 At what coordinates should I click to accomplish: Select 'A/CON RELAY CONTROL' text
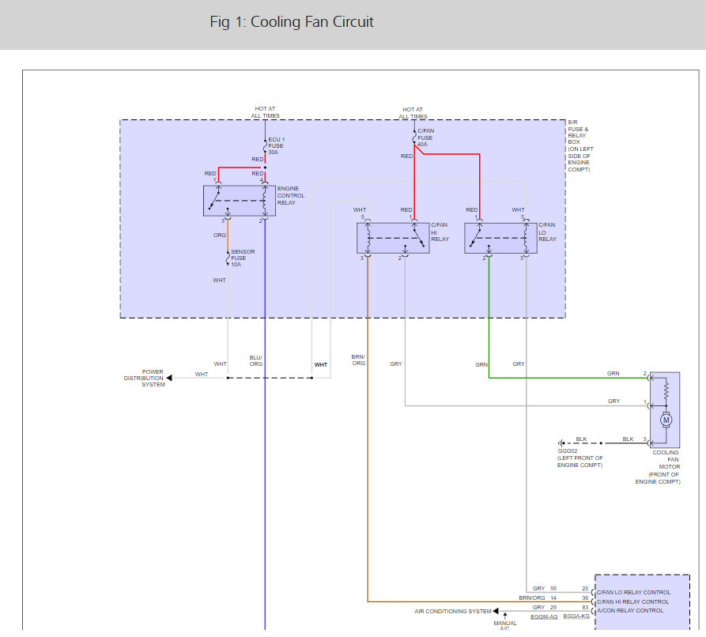630,610
